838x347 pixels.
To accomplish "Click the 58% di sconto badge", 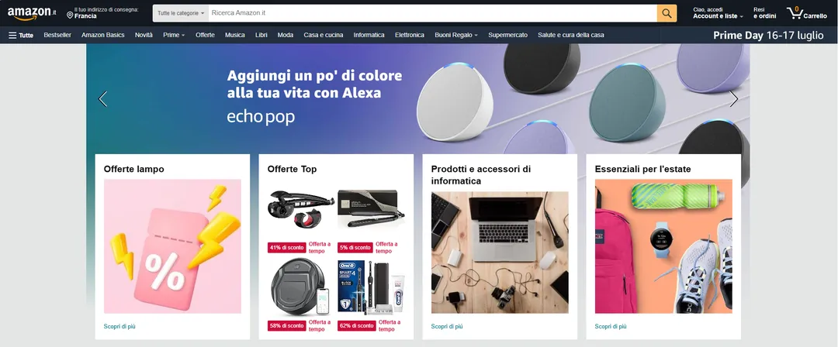I will tap(286, 325).
